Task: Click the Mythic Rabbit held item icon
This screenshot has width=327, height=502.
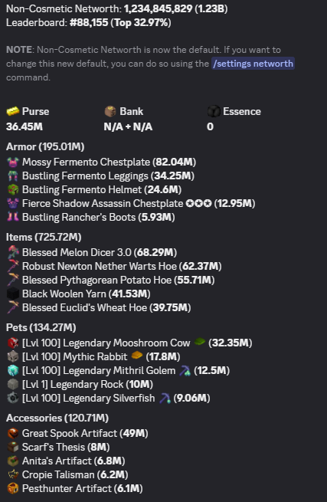Action: click(x=136, y=356)
